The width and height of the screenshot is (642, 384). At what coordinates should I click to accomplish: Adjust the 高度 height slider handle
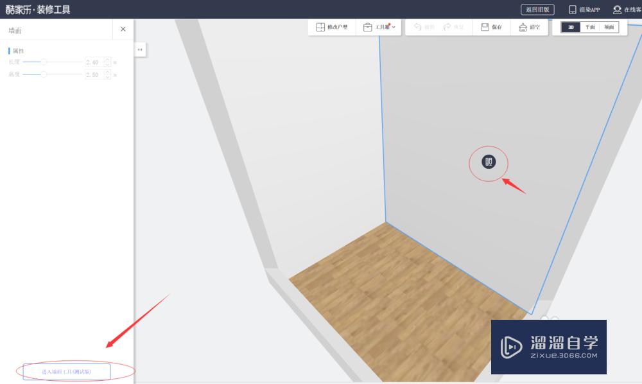coord(44,74)
